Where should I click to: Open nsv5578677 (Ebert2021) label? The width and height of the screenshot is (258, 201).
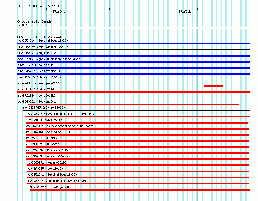click(x=45, y=138)
